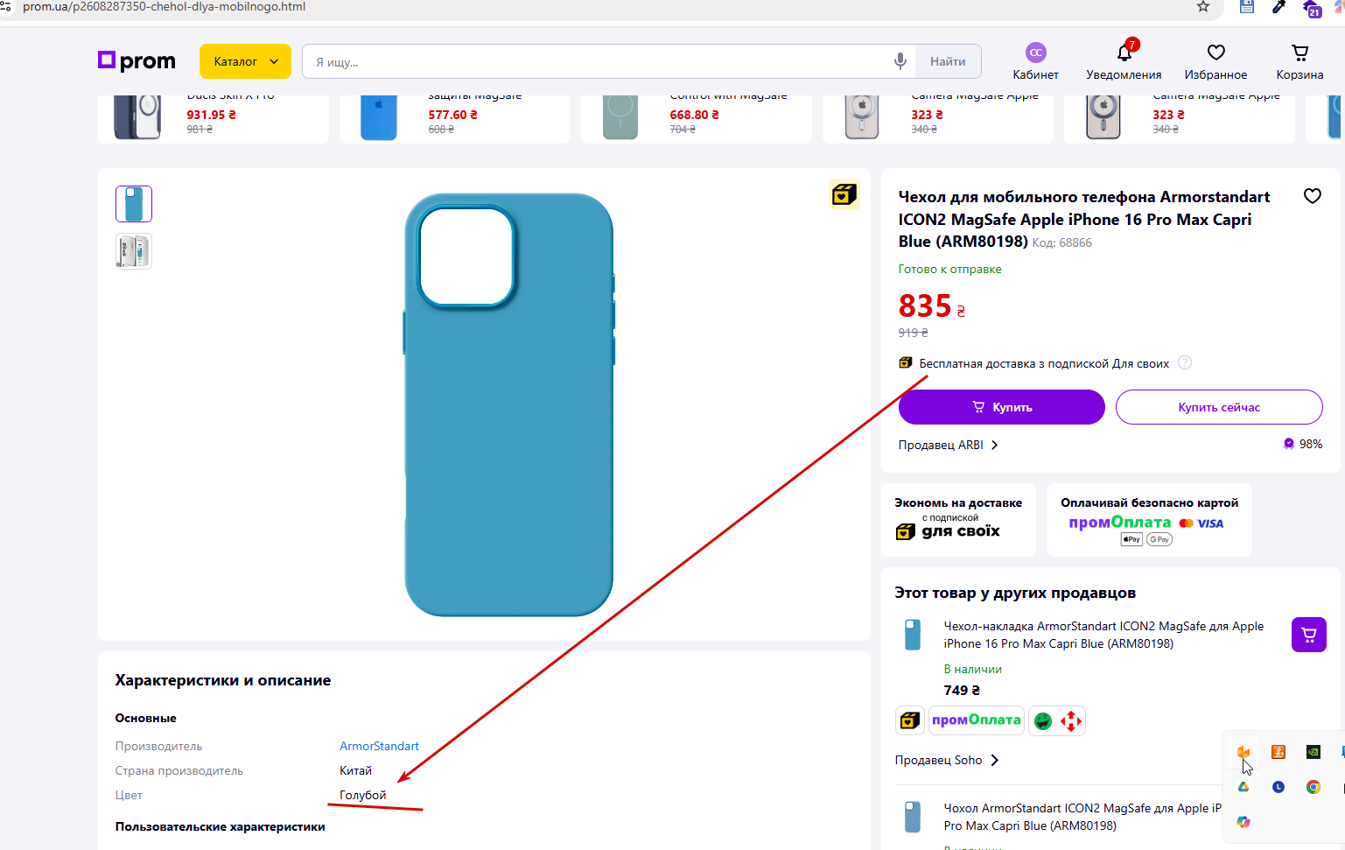Viewport: 1345px width, 850px height.
Task: Open the 577.60 ₴ recommended product card
Action: [455, 118]
